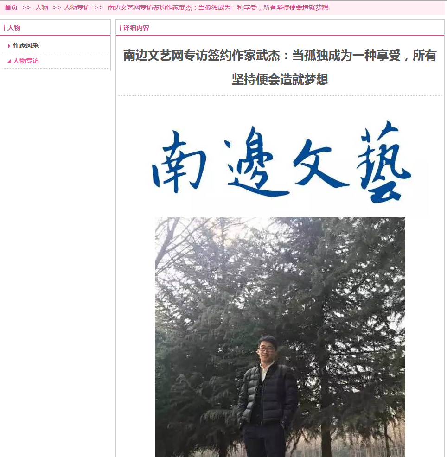Click the 详细内容 panel heading

(x=136, y=28)
